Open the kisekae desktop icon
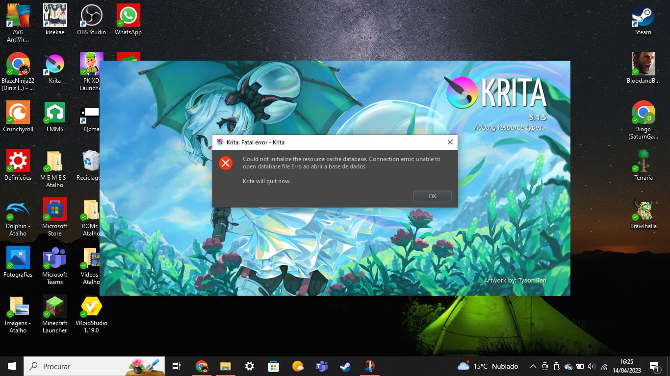Viewport: 670px width, 376px height. 55,20
